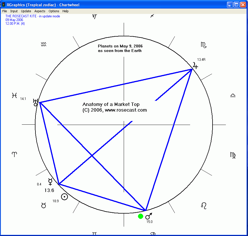
Task: Click the Uranus planet symbol
Action: 36,102
